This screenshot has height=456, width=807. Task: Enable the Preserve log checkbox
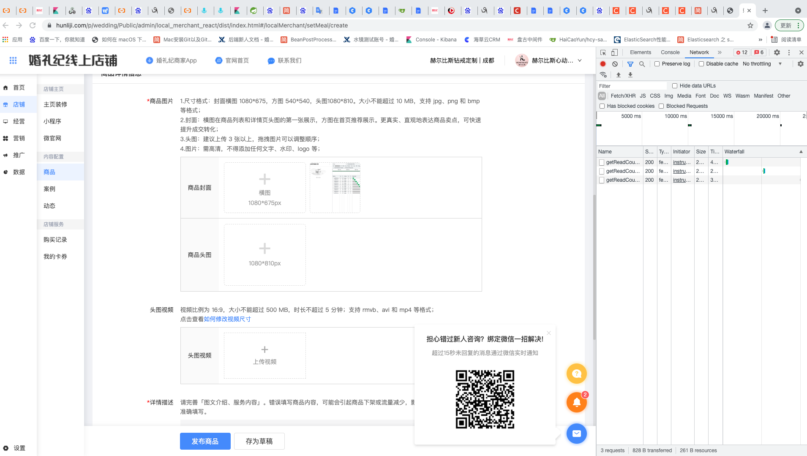[657, 64]
